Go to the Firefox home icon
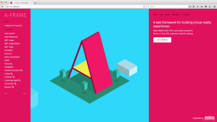The image size is (217, 122). click(x=202, y=6)
